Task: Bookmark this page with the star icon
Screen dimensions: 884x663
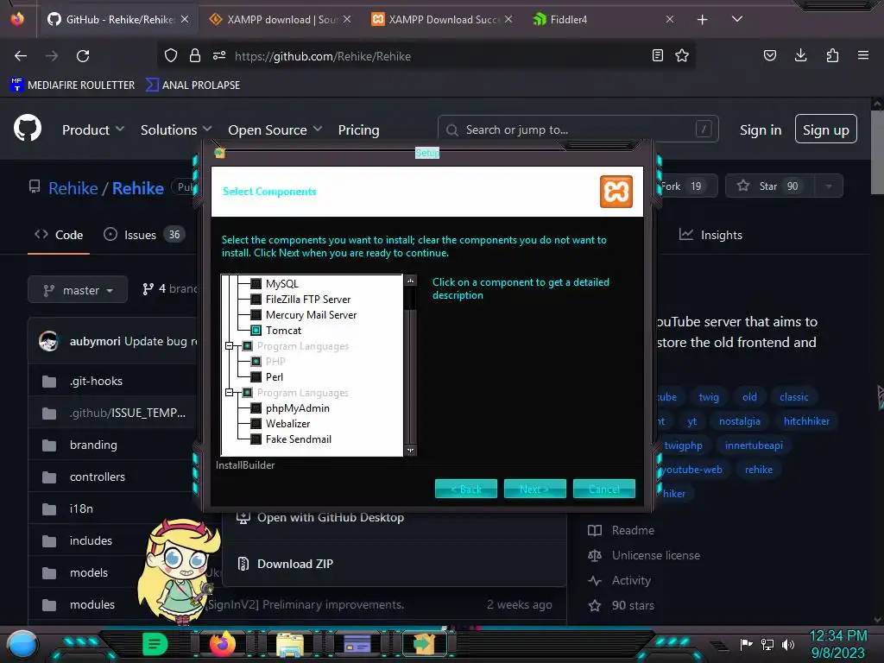Action: pyautogui.click(x=682, y=55)
